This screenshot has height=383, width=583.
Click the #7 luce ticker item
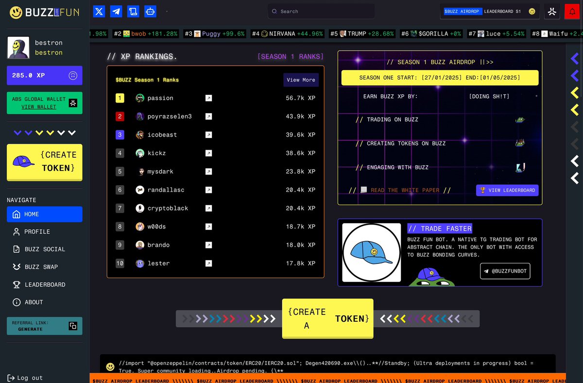coord(496,34)
